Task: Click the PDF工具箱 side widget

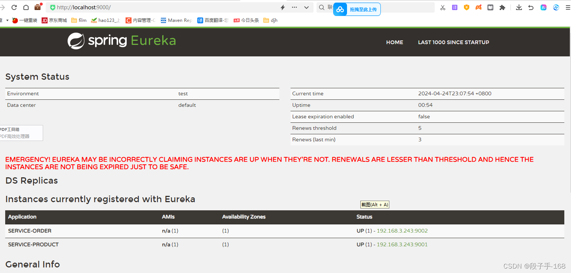Action: (21, 133)
